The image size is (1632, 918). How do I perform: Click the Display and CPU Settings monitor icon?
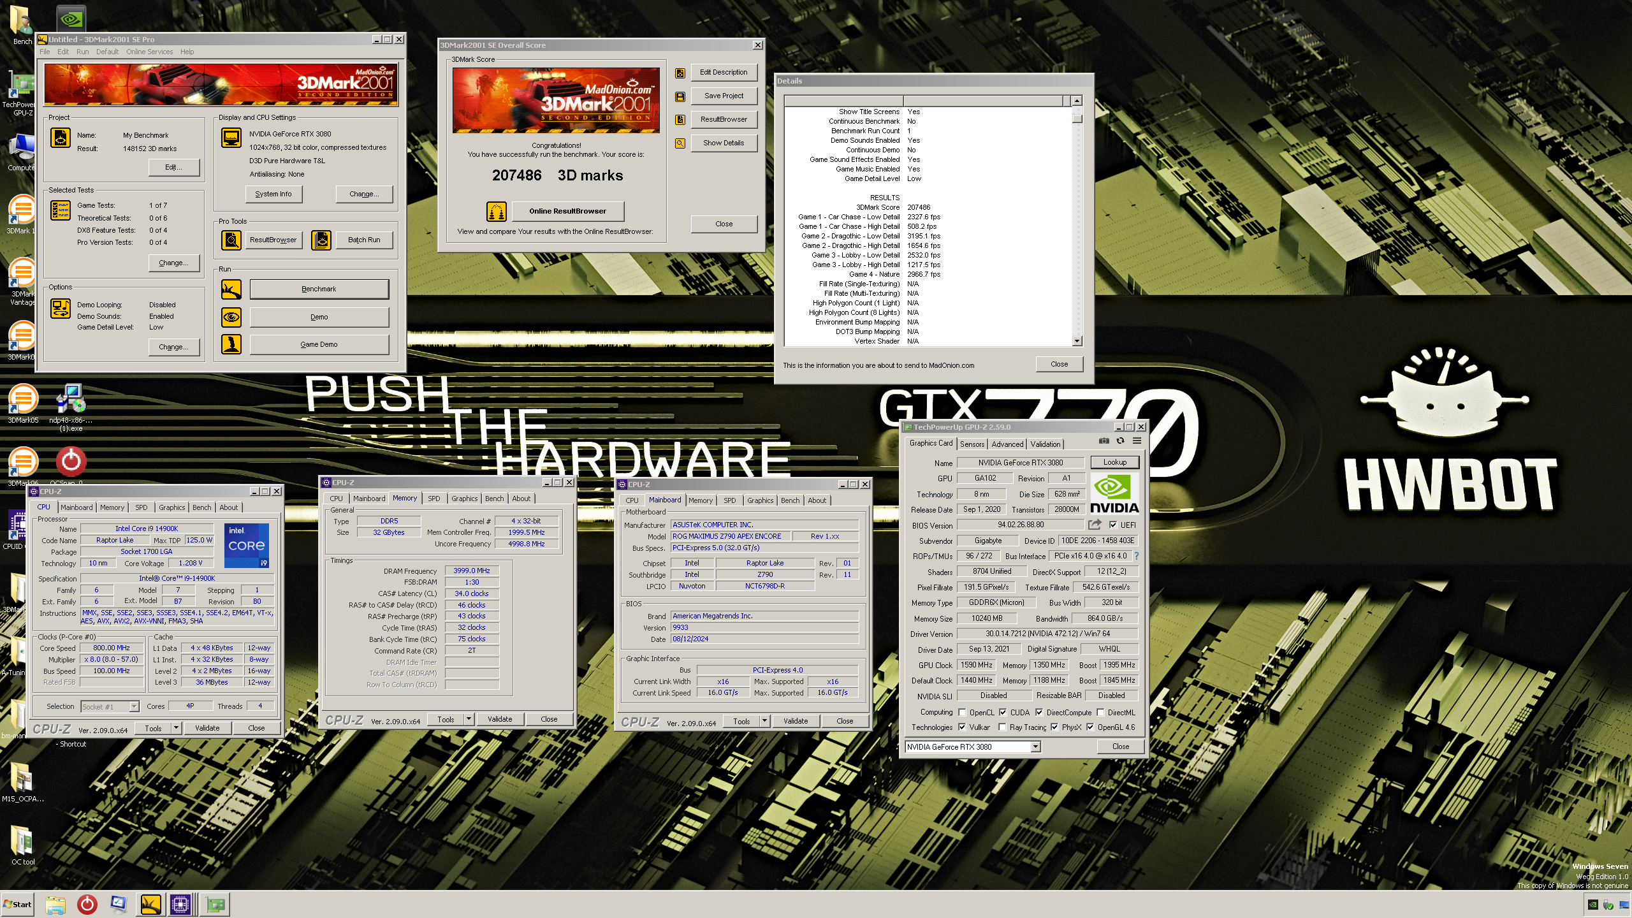coord(231,138)
